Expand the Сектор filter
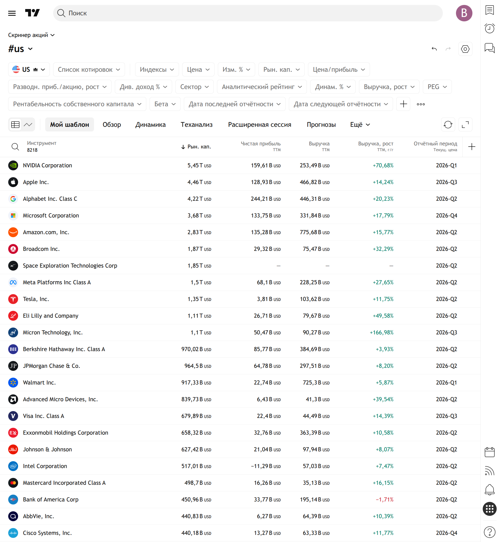Image resolution: width=499 pixels, height=542 pixels. click(194, 87)
